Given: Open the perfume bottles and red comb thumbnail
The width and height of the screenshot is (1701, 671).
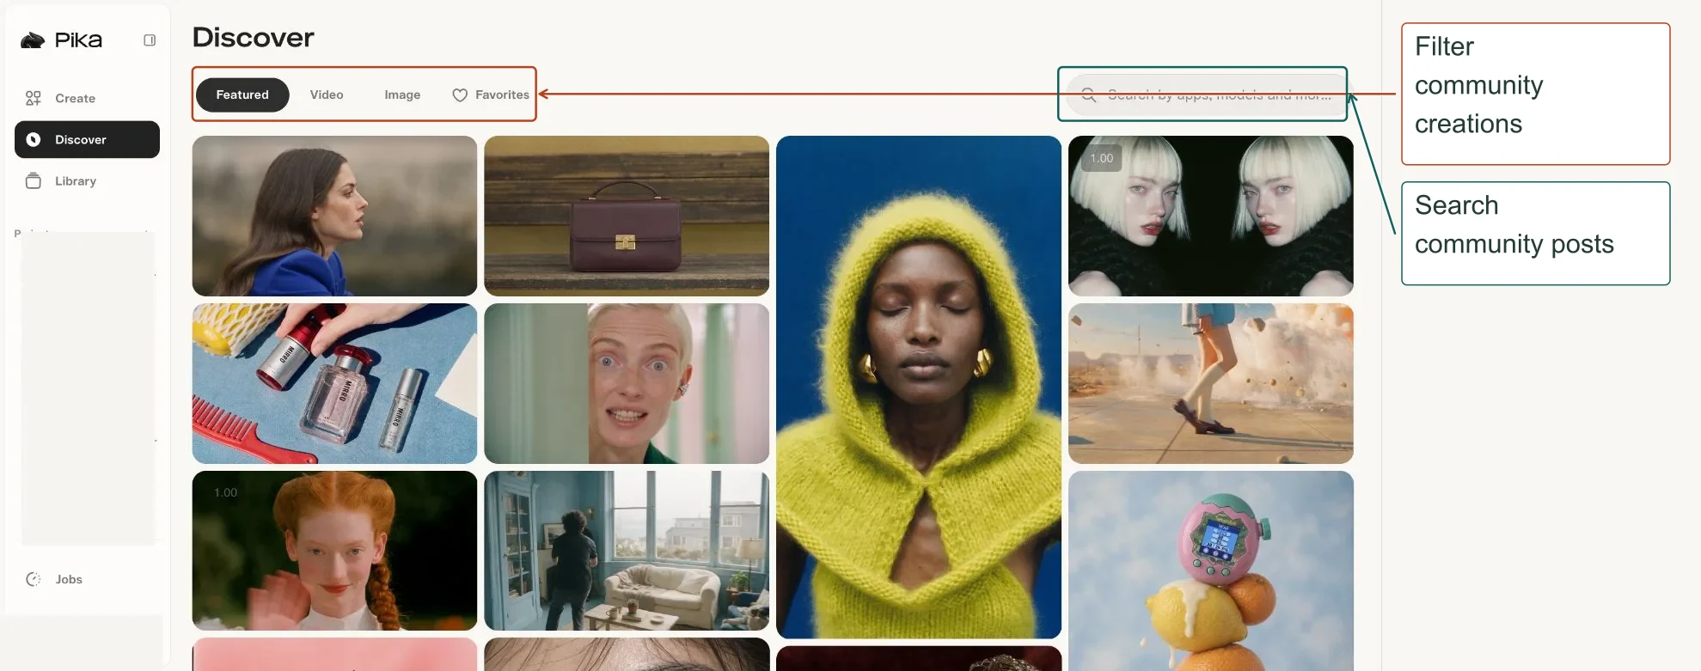Looking at the screenshot, I should pyautogui.click(x=334, y=383).
